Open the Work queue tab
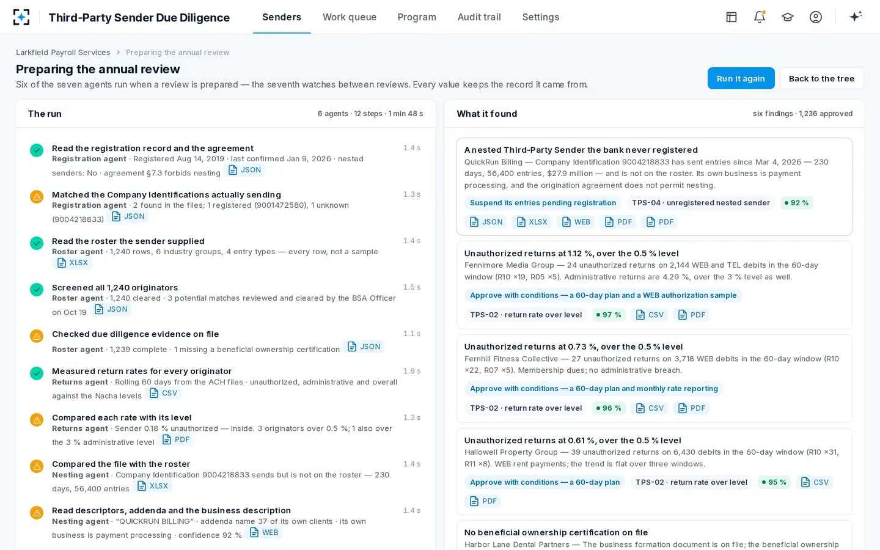880x550 pixels. coord(350,17)
